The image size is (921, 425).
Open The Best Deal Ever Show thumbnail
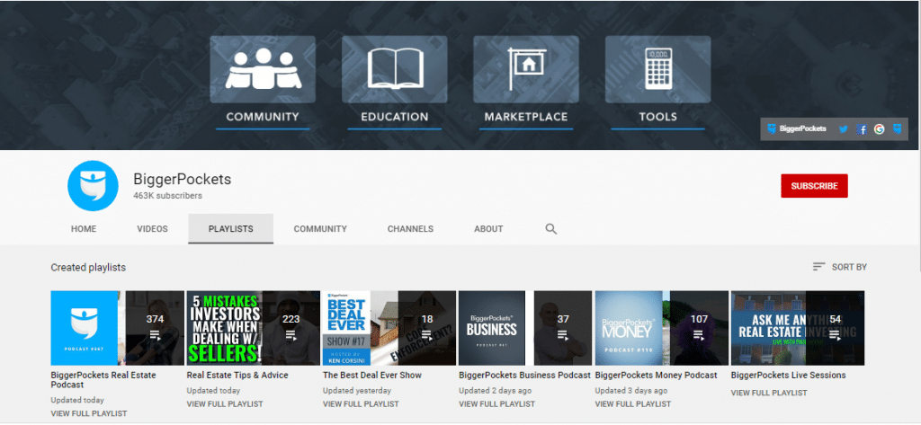pos(389,327)
